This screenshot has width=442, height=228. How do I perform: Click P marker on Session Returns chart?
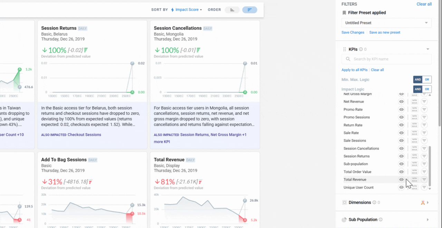[132, 63]
